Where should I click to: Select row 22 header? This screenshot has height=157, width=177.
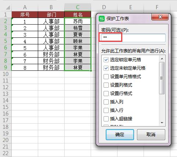point(6,153)
